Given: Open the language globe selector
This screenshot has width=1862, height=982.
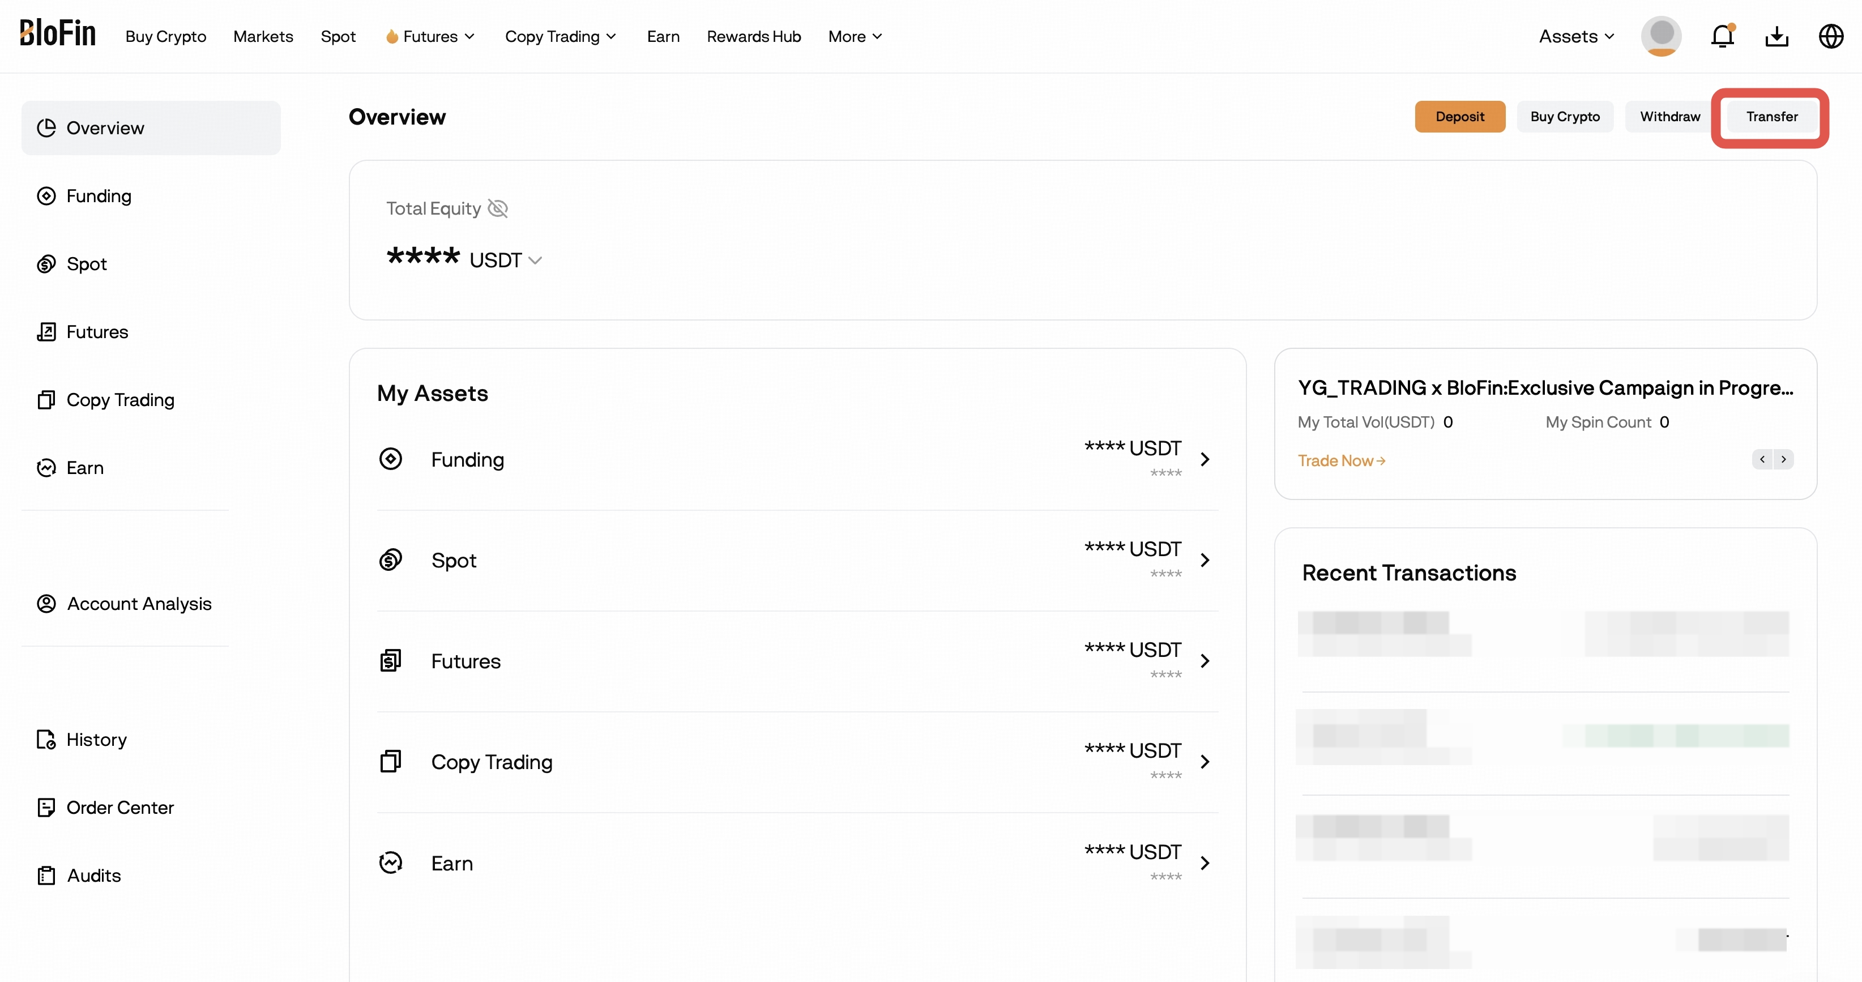Looking at the screenshot, I should pyautogui.click(x=1831, y=36).
